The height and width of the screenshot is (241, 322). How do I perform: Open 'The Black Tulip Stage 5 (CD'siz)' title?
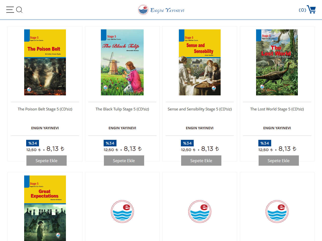tap(122, 109)
